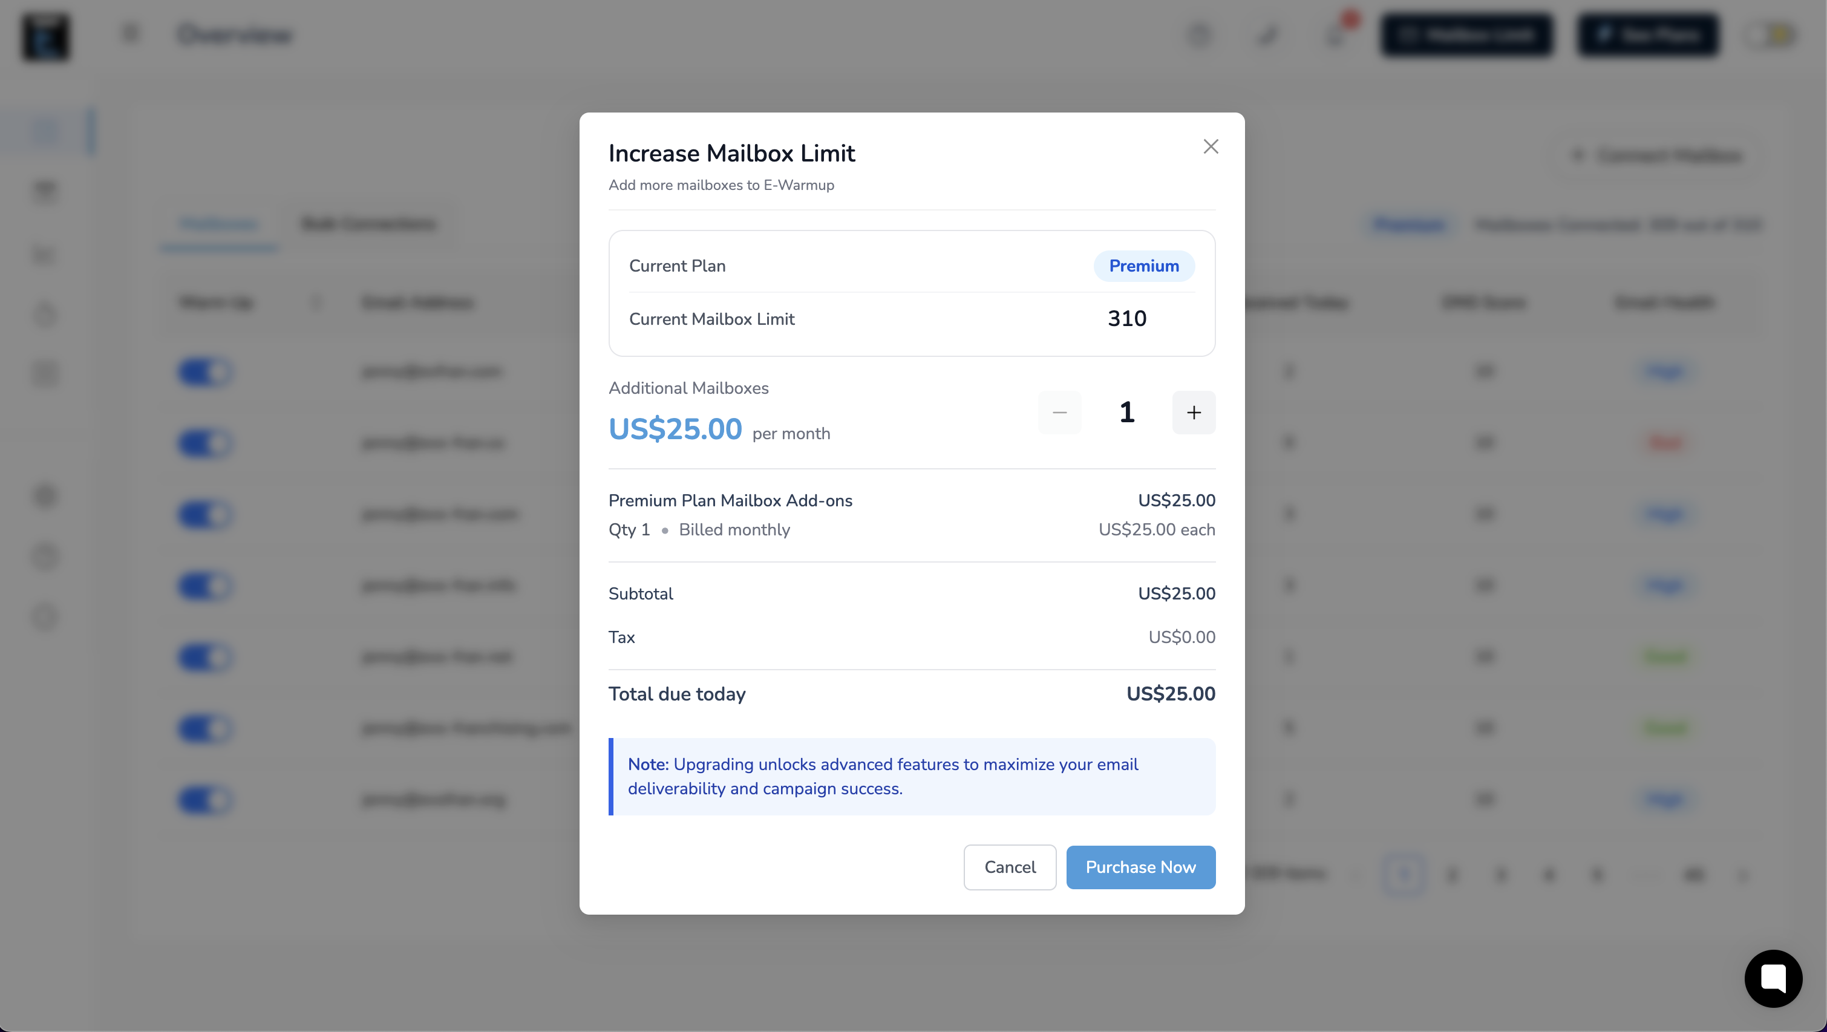1827x1032 pixels.
Task: Go to pagination page 2
Action: (1452, 875)
